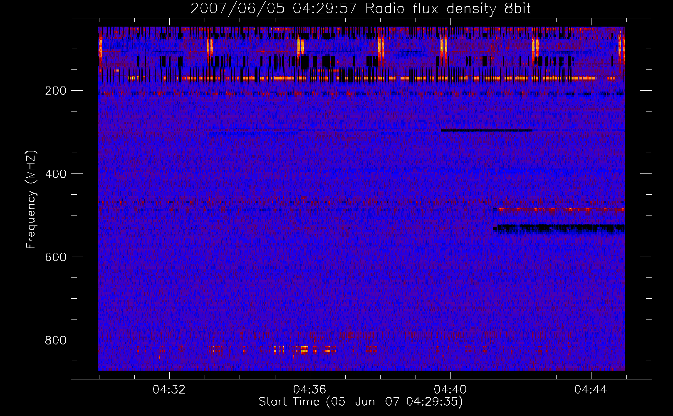Screen dimensions: 673x416
Task: Click the 'Start Time (05-Jun-07 04:29:35)' axis title
Action: [361, 402]
